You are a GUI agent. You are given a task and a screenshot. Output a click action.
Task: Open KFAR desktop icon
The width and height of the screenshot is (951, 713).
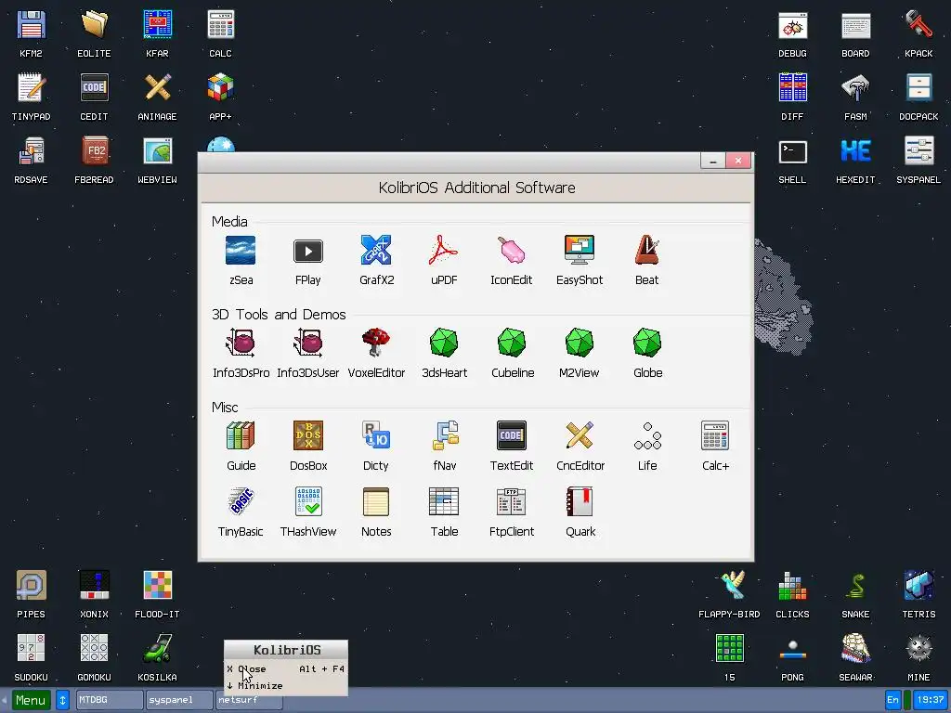click(157, 25)
